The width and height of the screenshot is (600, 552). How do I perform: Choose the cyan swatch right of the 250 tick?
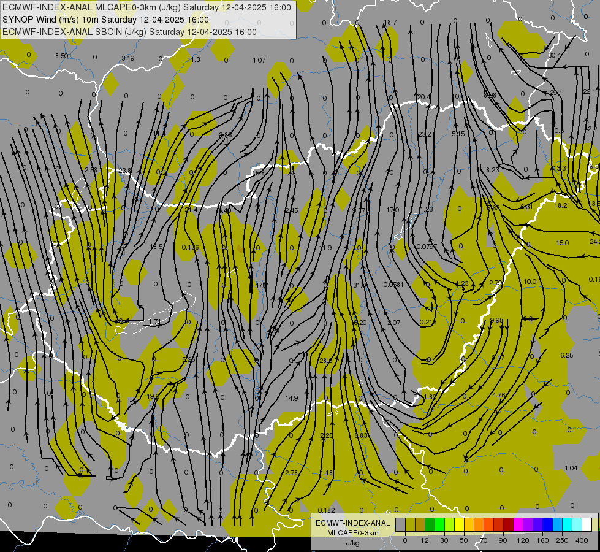[x=567, y=525]
